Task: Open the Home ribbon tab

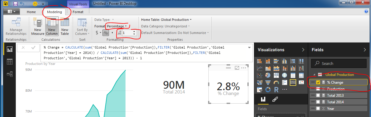Action: (31, 12)
